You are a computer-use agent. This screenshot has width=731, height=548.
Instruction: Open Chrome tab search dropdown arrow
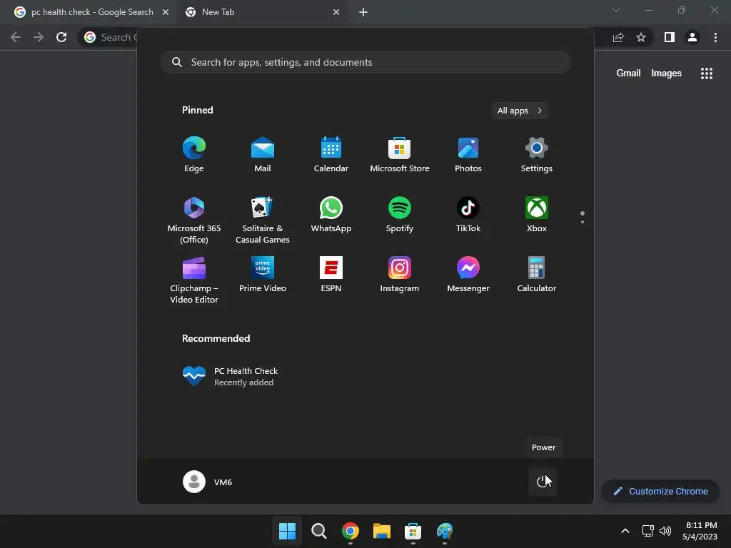point(616,10)
